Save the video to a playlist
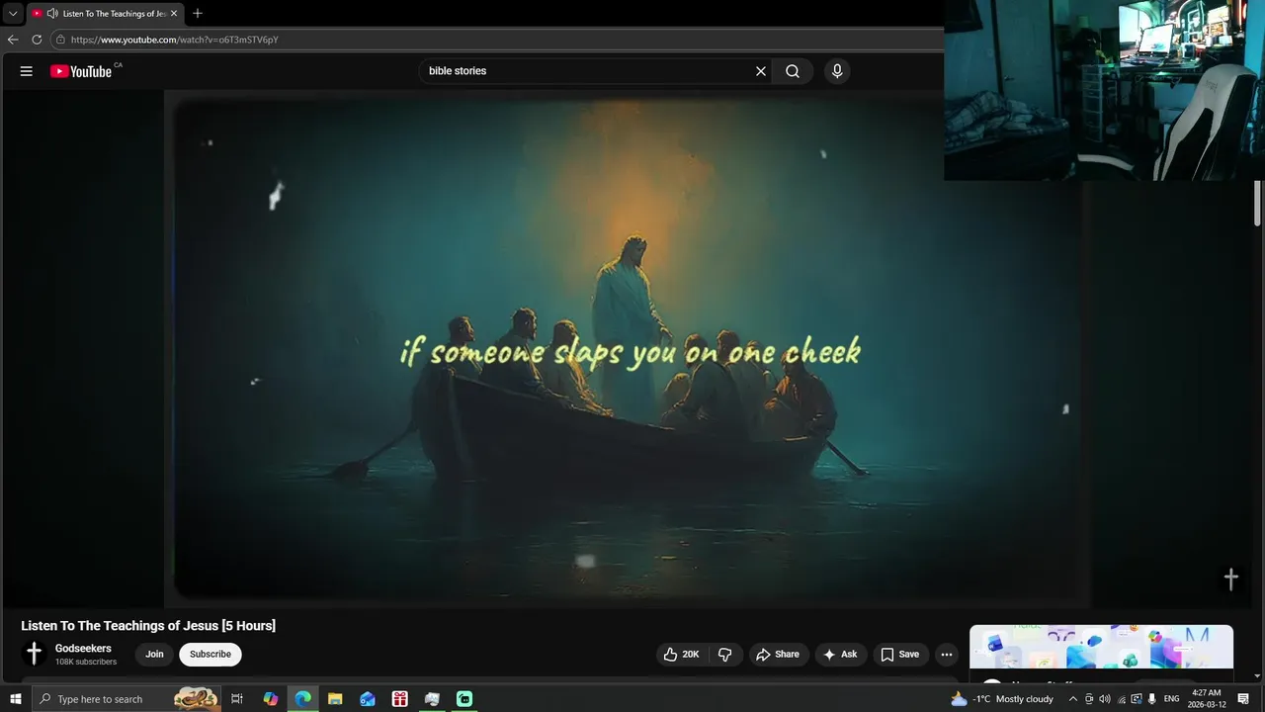1265x712 pixels. point(900,655)
